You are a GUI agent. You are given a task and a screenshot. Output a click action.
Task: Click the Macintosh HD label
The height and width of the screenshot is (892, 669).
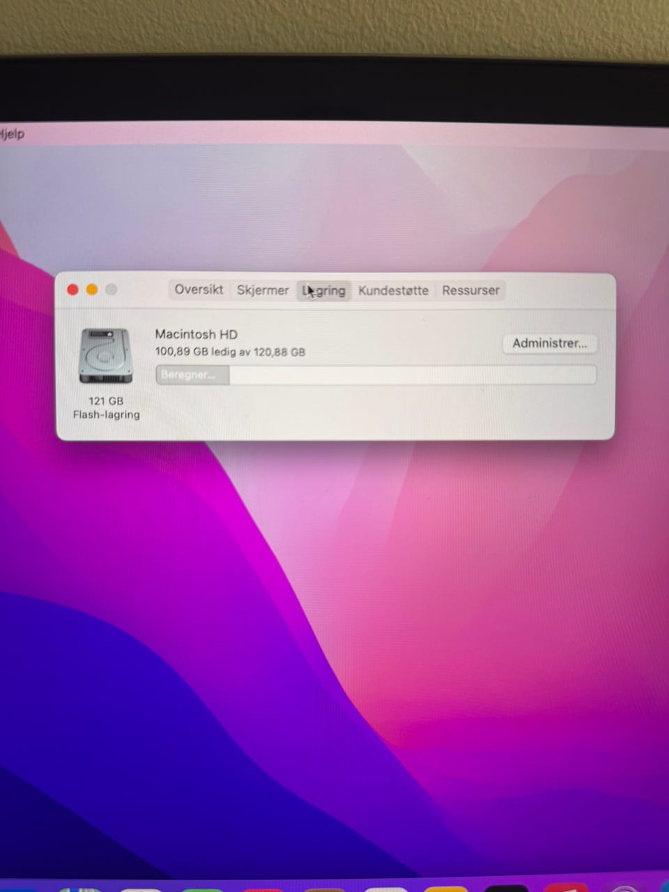click(196, 334)
